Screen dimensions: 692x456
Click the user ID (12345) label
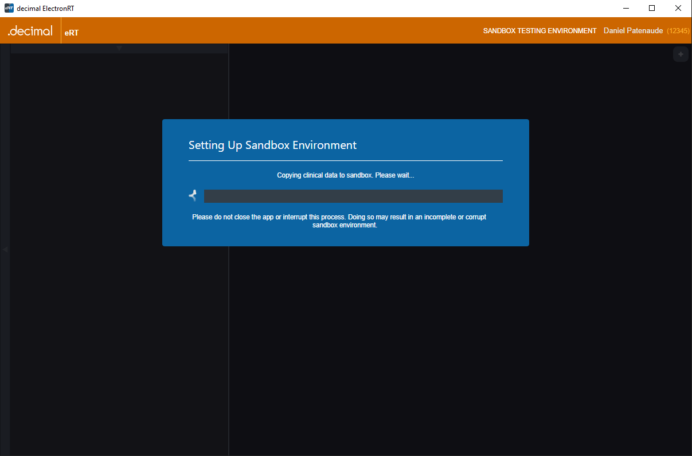[678, 31]
